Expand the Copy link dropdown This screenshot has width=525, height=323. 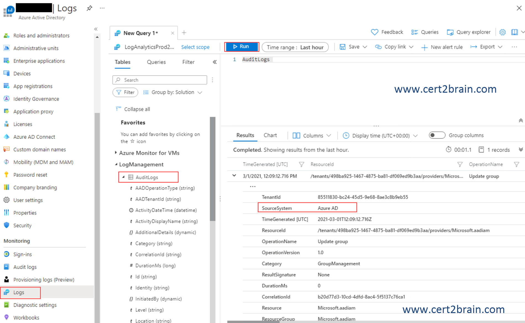click(x=411, y=47)
